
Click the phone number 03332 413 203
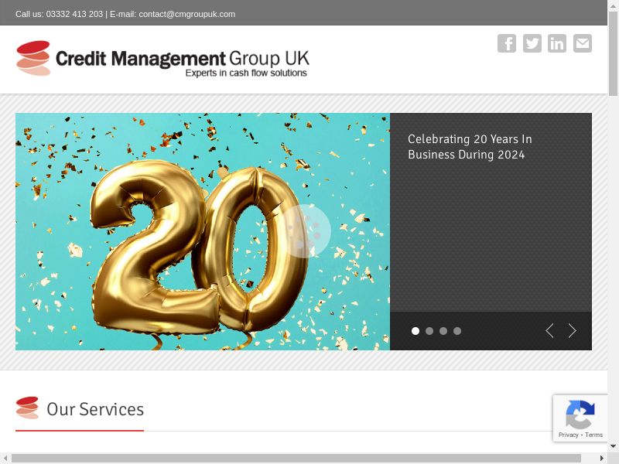coord(74,14)
